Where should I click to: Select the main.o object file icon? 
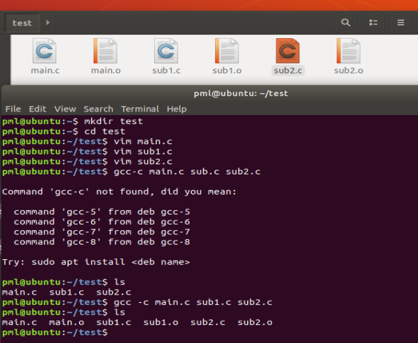click(106, 51)
